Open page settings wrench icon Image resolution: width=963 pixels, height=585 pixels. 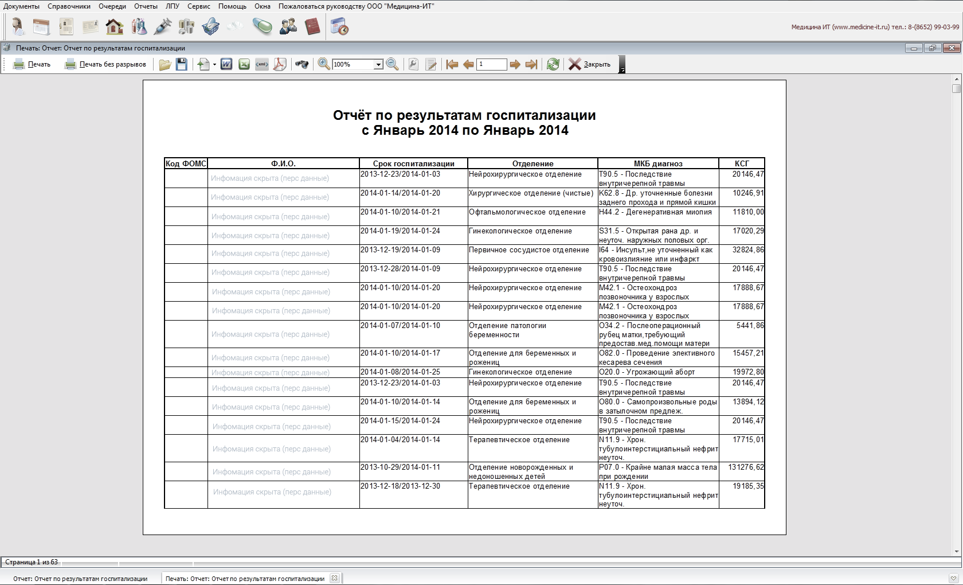pyautogui.click(x=413, y=64)
